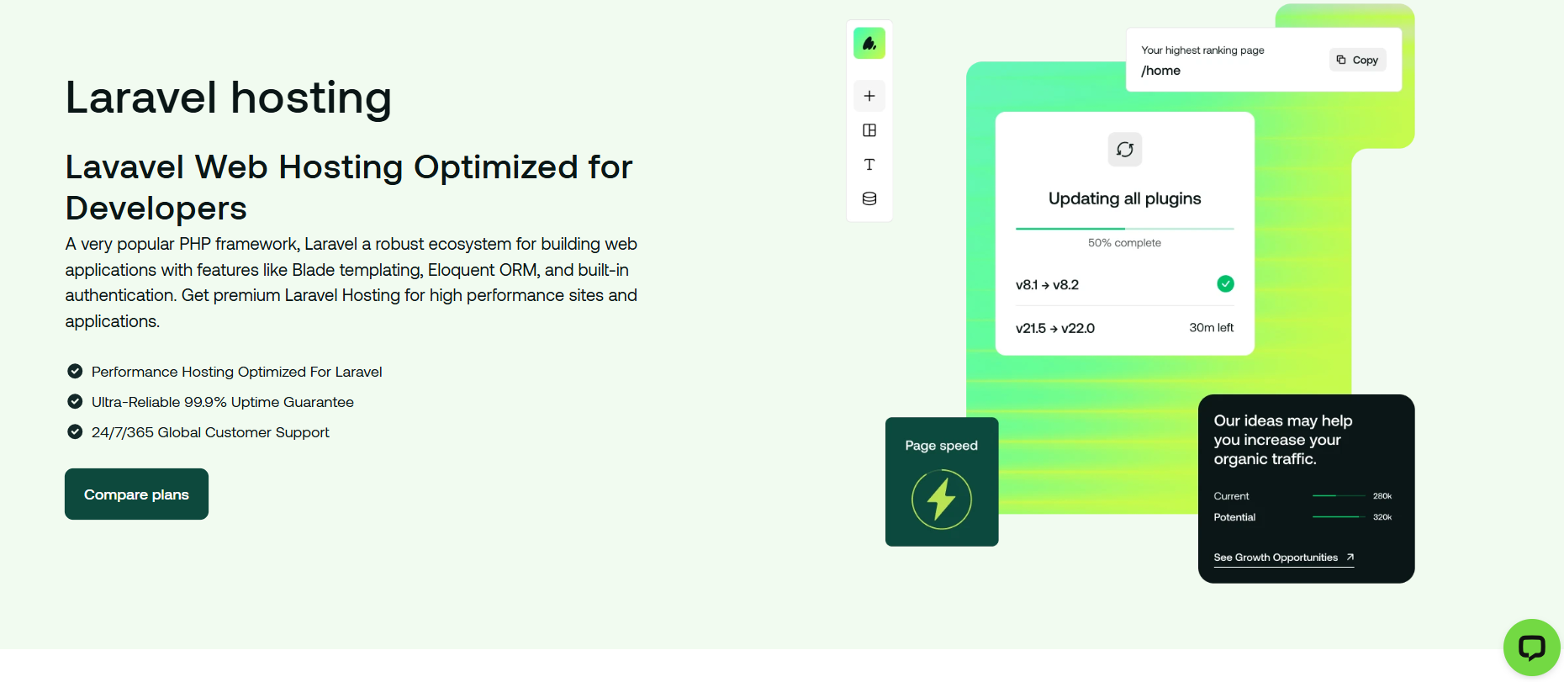Click the PHP framework description paragraph
The image size is (1564, 682).
(x=351, y=283)
